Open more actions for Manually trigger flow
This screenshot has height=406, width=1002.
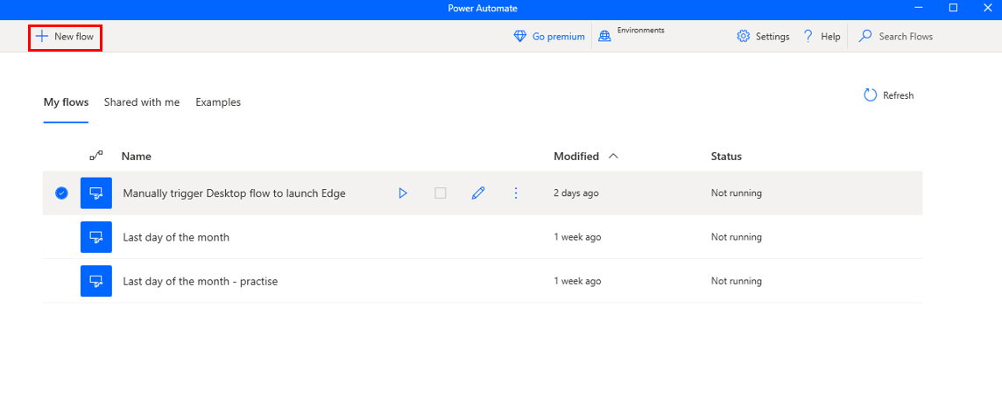click(516, 192)
